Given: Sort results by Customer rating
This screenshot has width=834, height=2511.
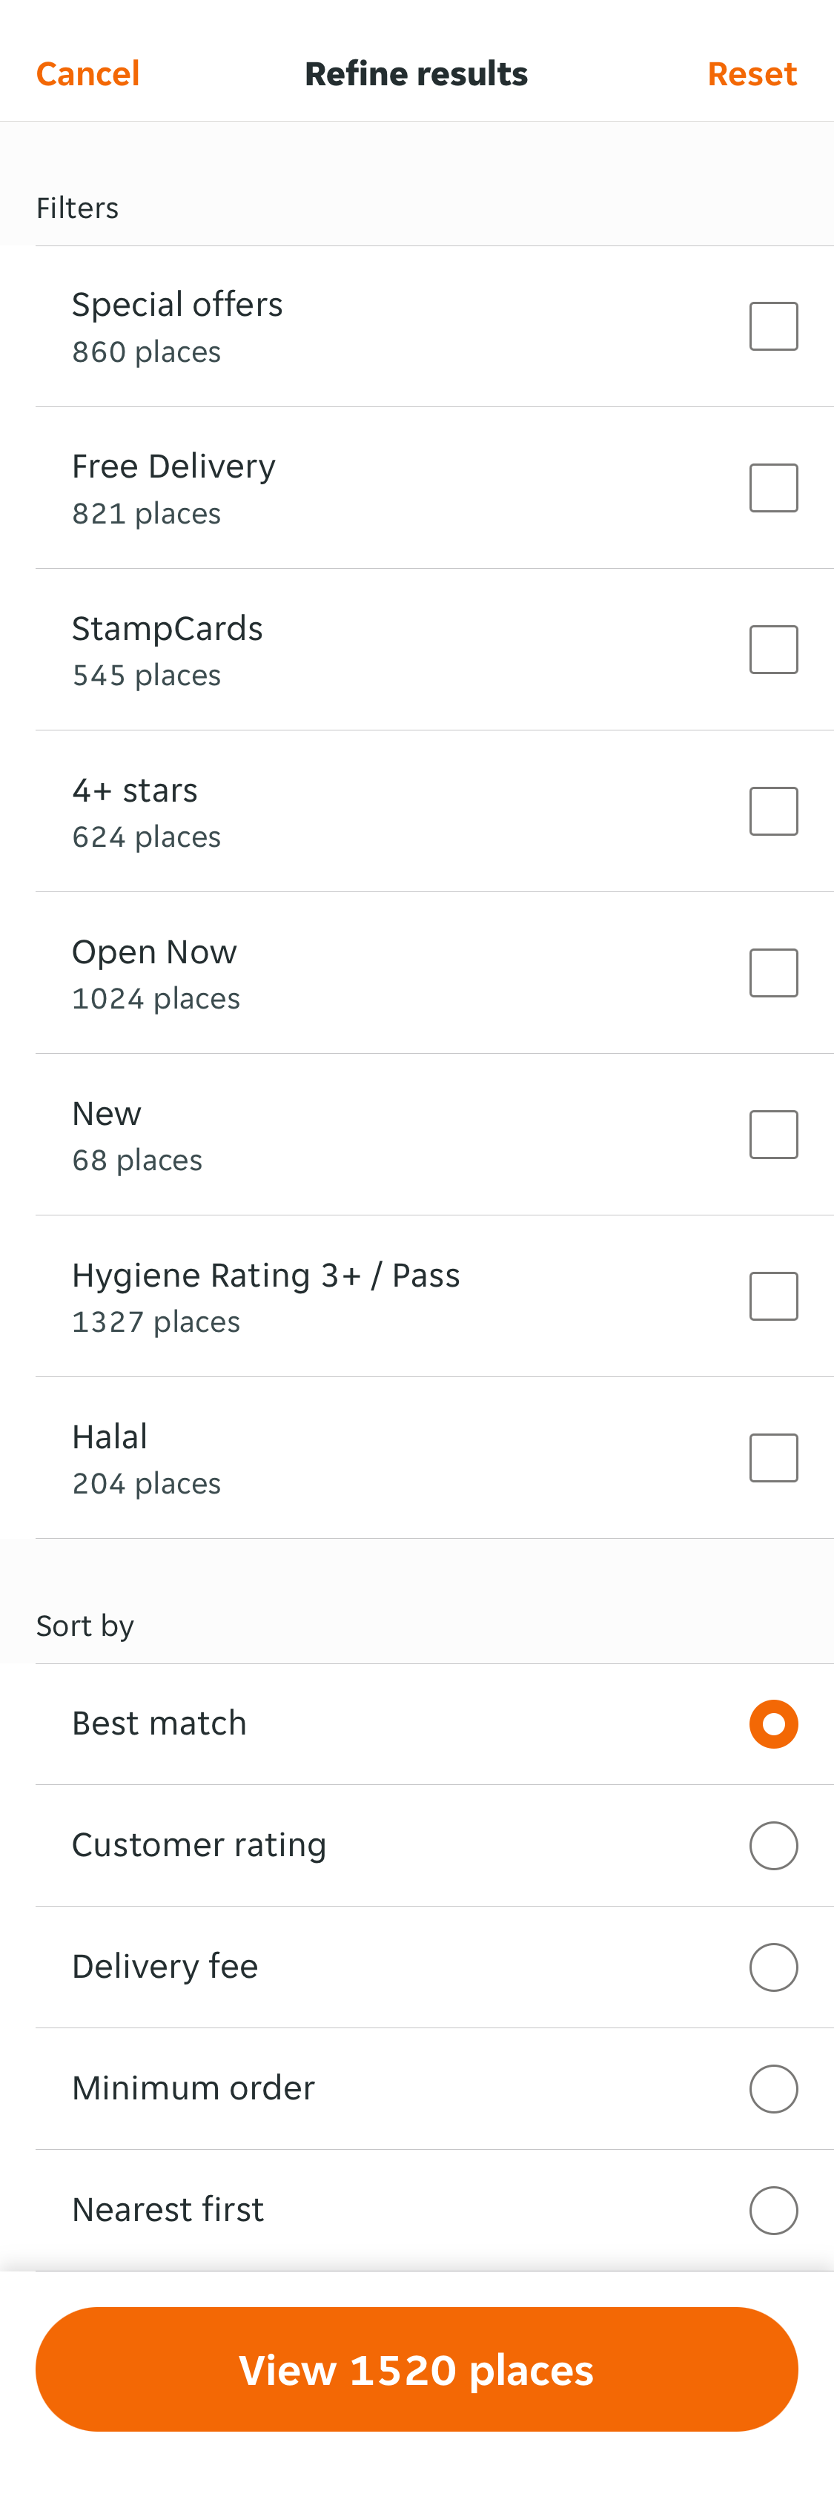Looking at the screenshot, I should 772,1845.
